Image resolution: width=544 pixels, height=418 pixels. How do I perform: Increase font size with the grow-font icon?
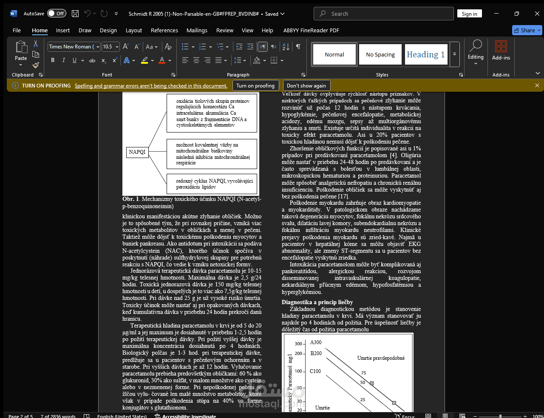[127, 47]
